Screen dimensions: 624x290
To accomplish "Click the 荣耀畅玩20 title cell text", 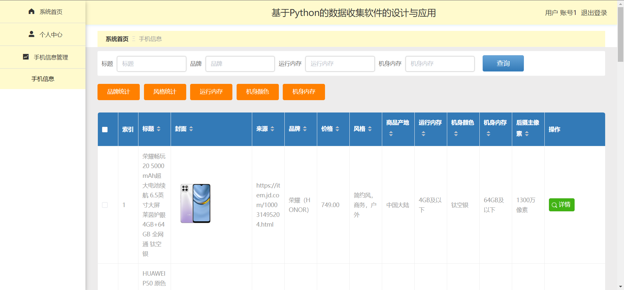I will click(x=154, y=205).
